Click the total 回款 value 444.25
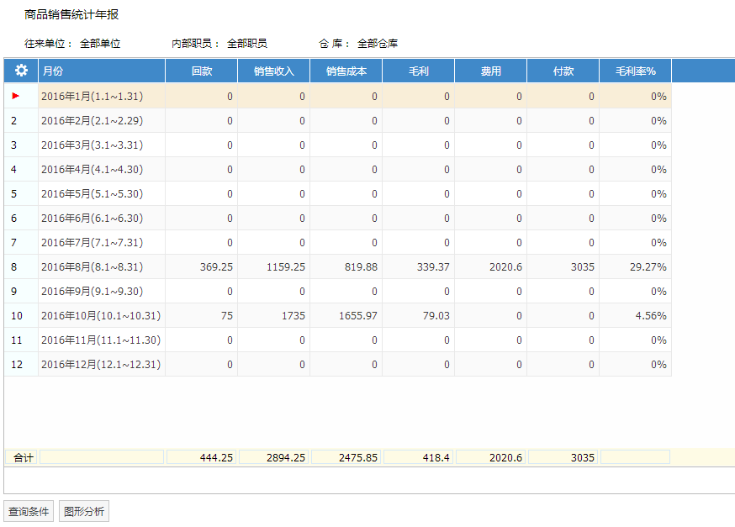Screen dimensions: 735x527 tap(216, 458)
